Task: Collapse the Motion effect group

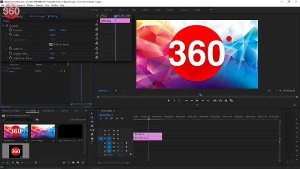Action: click(3, 25)
